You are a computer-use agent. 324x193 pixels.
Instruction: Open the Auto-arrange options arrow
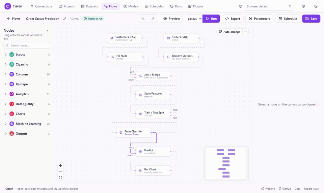(245, 32)
